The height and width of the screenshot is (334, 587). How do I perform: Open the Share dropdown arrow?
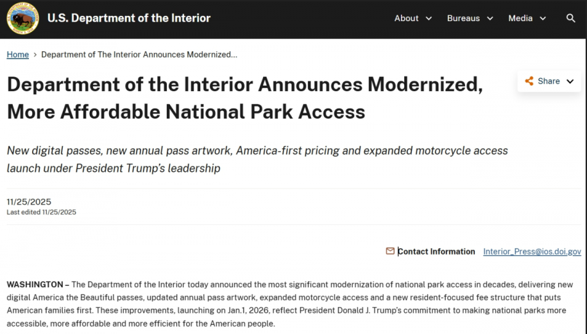tap(570, 81)
